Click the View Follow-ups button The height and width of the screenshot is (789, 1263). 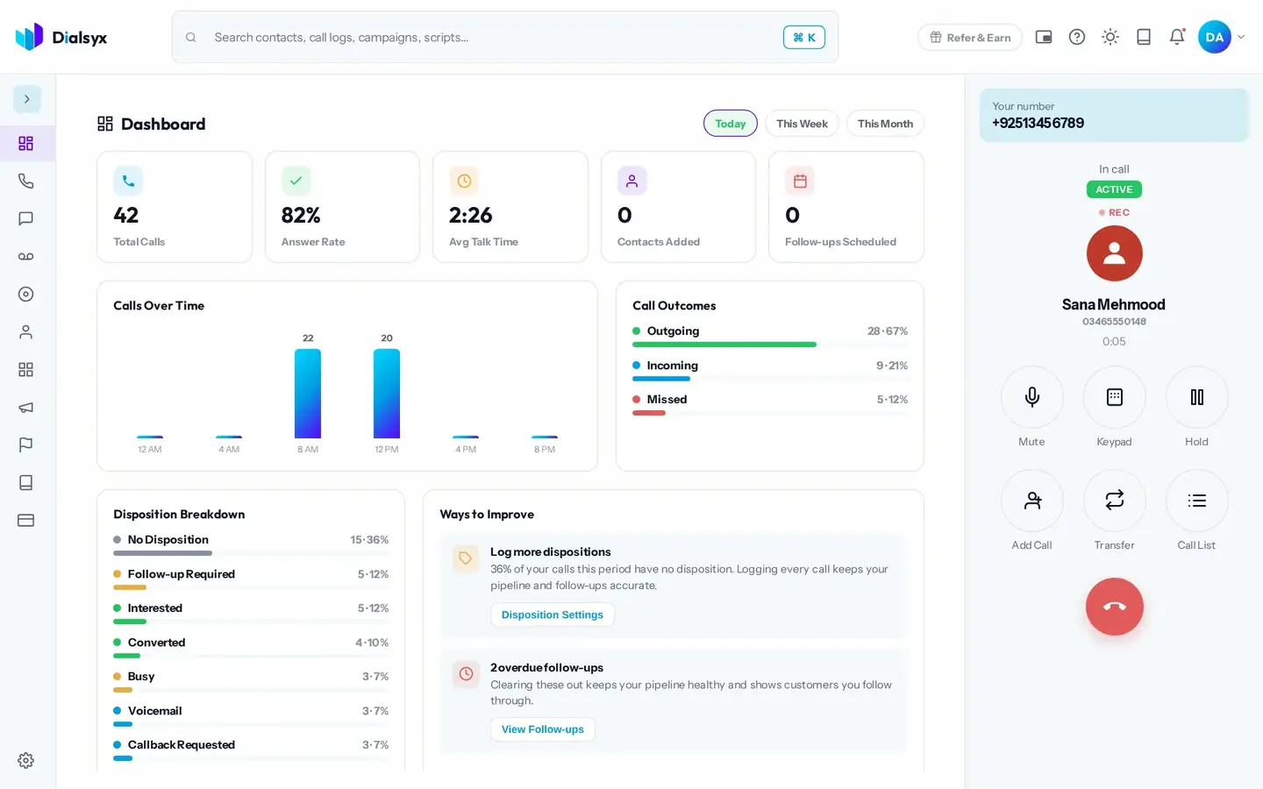pyautogui.click(x=542, y=729)
